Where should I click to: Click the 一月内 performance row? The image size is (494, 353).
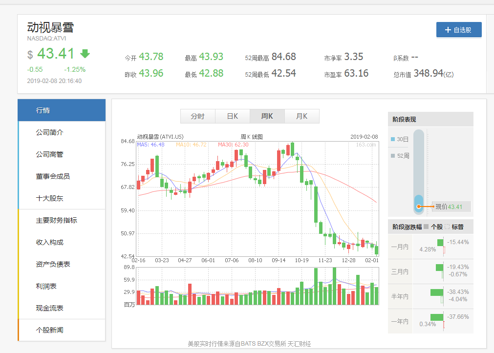(430, 247)
